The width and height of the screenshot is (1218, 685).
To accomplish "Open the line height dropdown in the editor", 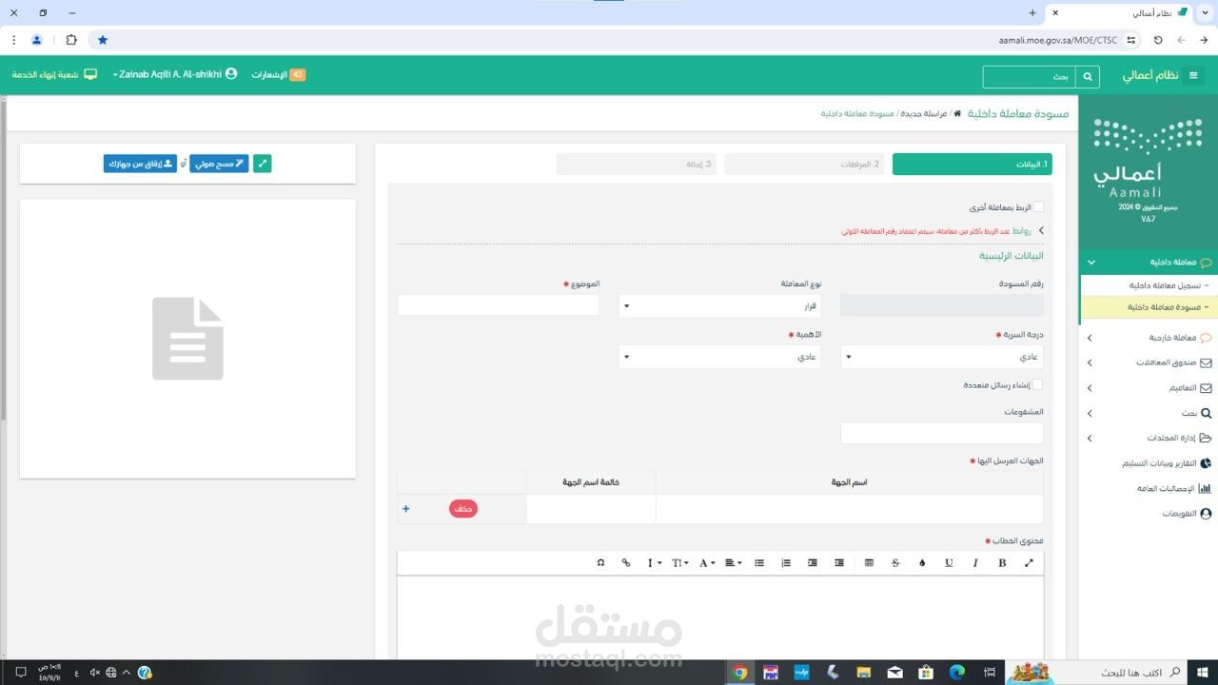I will point(654,563).
